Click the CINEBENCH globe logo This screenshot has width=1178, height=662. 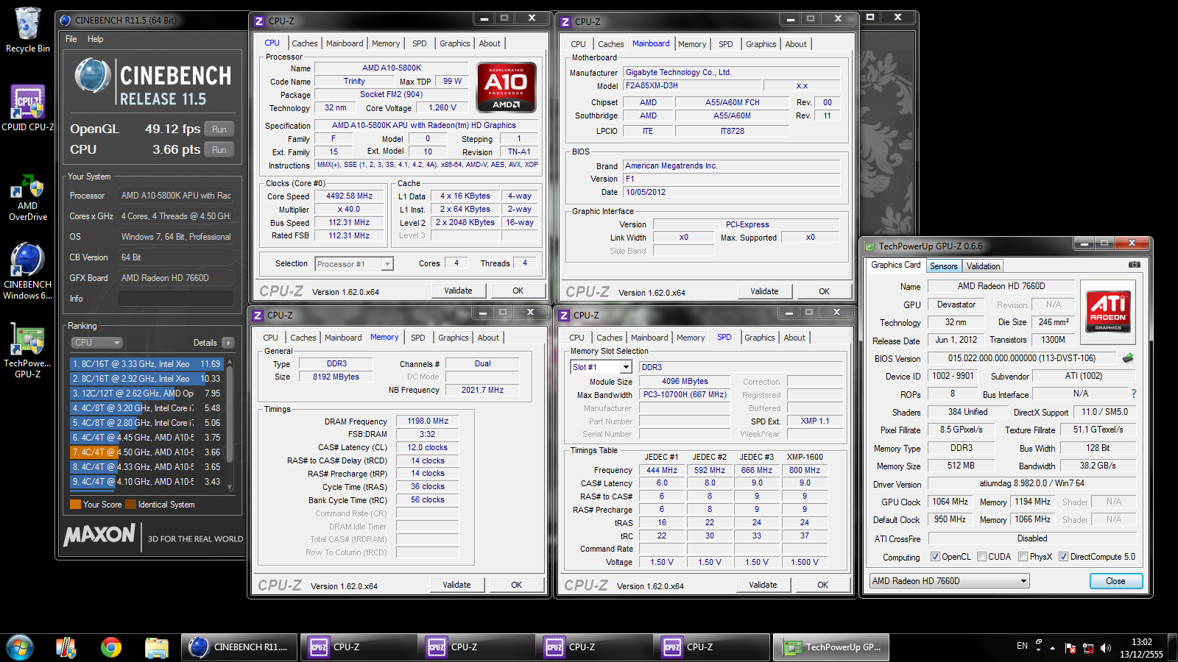(x=93, y=77)
